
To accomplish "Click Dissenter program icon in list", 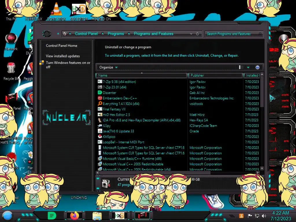I will pos(100,92).
